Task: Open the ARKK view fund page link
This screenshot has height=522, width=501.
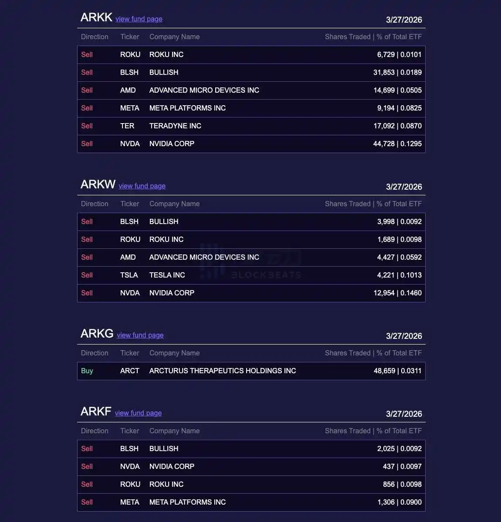Action: [x=139, y=19]
